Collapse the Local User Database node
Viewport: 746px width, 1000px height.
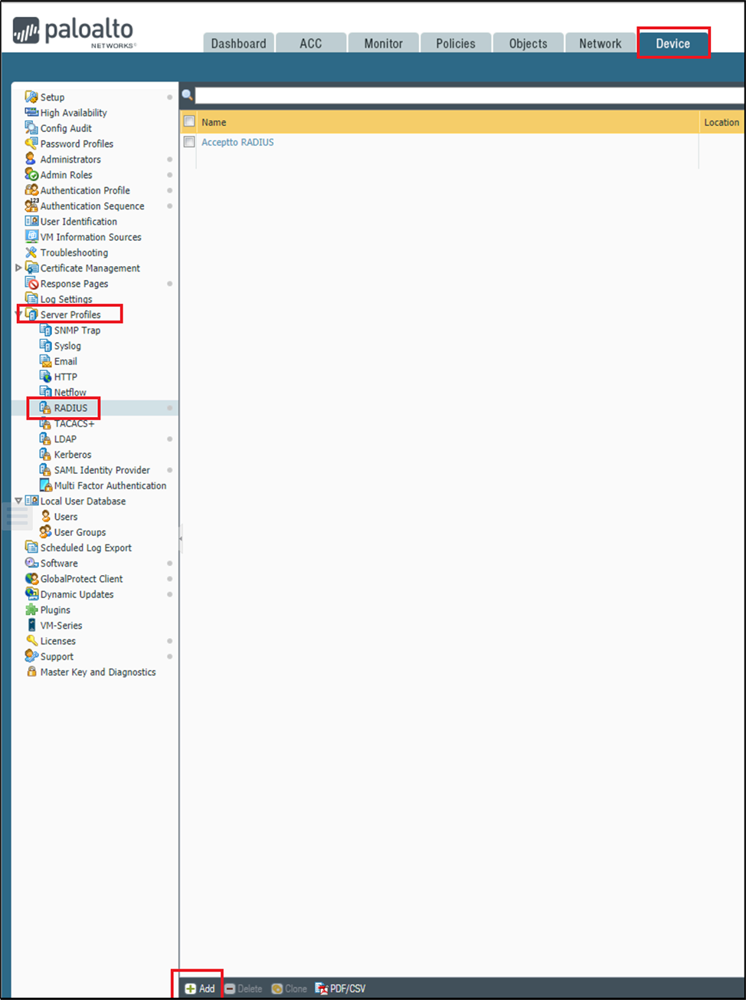click(x=18, y=501)
